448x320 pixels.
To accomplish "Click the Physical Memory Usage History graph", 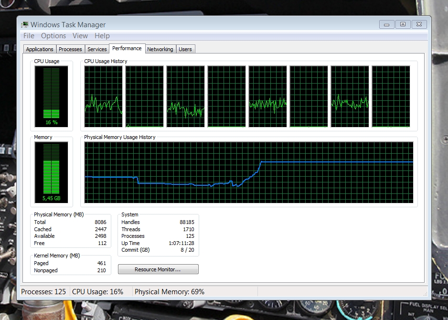I will 249,172.
